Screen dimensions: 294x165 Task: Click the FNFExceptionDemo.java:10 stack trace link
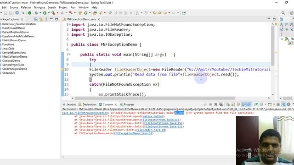(x=133, y=133)
